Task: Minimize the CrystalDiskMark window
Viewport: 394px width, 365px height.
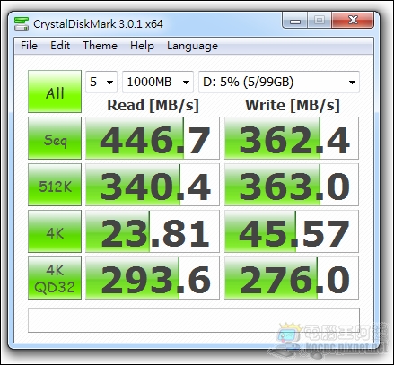Action: point(295,21)
